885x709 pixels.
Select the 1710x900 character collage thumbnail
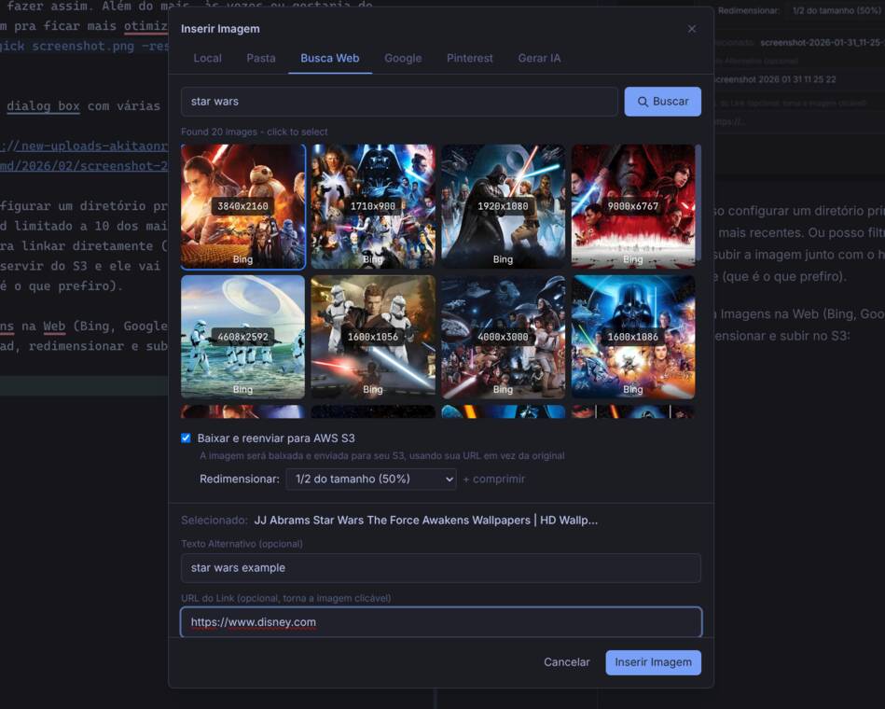(x=373, y=206)
